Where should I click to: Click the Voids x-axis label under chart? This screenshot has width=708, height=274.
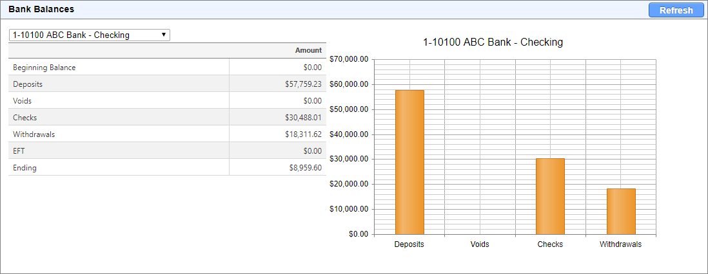pos(480,244)
